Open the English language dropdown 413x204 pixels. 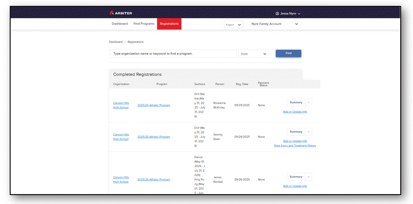click(234, 25)
